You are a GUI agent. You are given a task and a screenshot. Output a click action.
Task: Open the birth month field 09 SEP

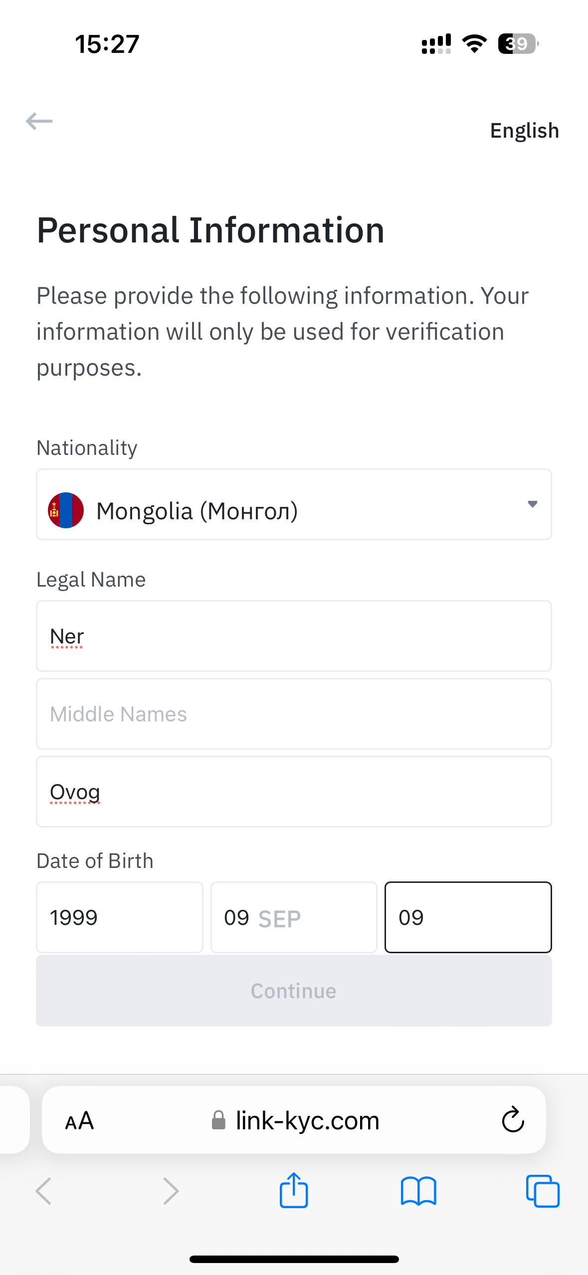(x=294, y=917)
